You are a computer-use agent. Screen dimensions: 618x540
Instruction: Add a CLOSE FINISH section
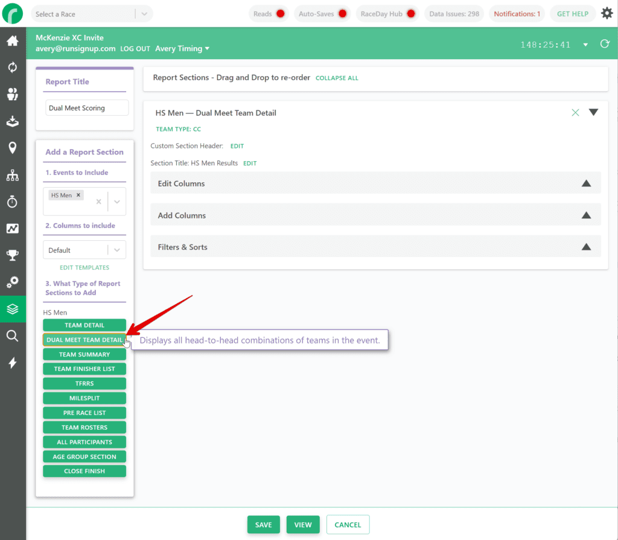click(x=84, y=471)
